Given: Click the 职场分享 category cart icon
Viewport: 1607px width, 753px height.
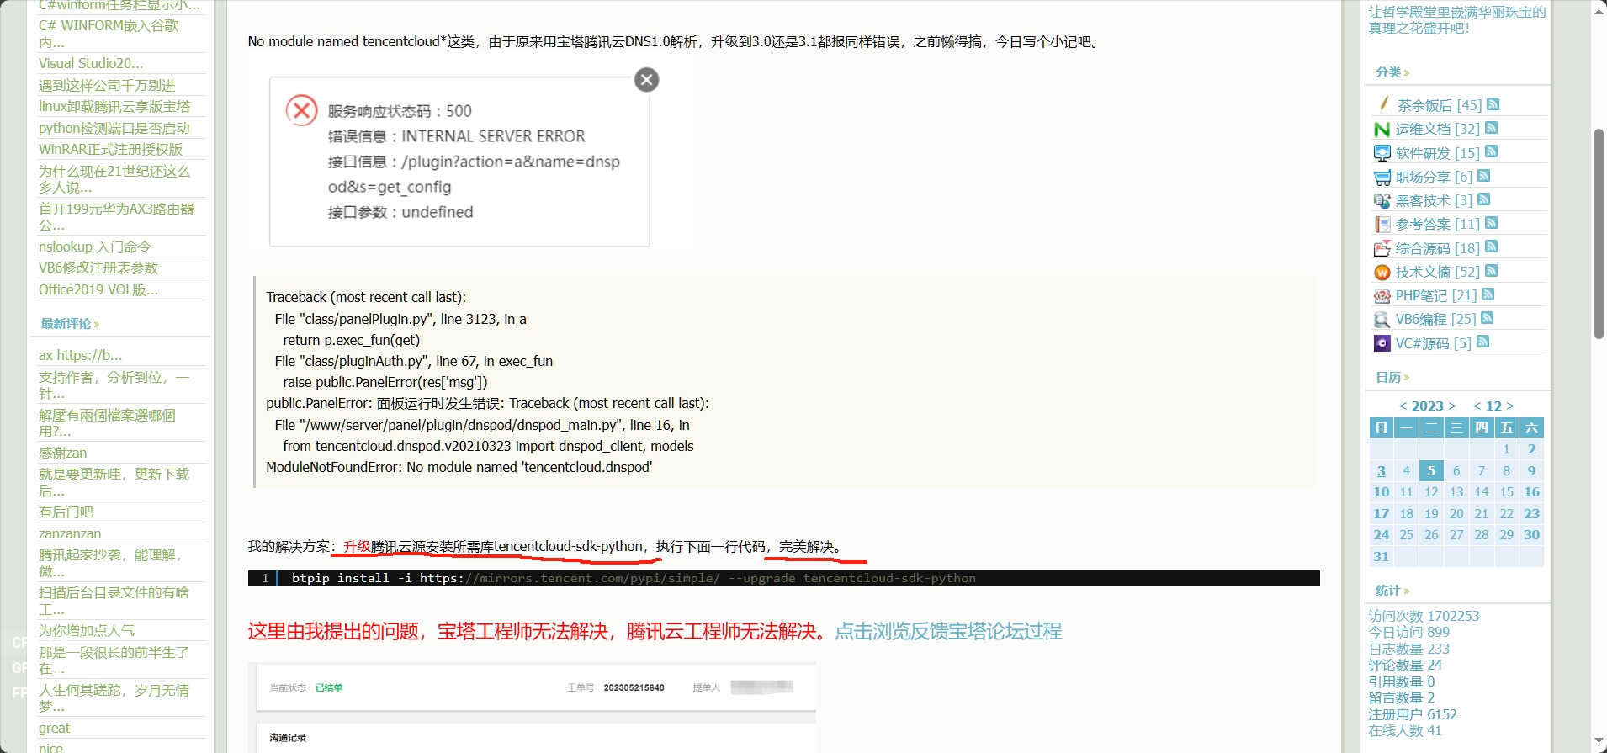Looking at the screenshot, I should (1382, 177).
